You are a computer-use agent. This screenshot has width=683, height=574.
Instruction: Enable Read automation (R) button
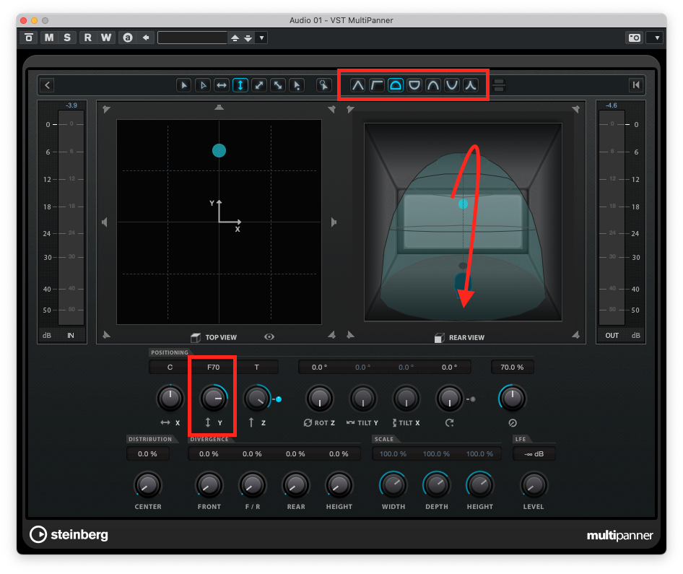click(88, 38)
